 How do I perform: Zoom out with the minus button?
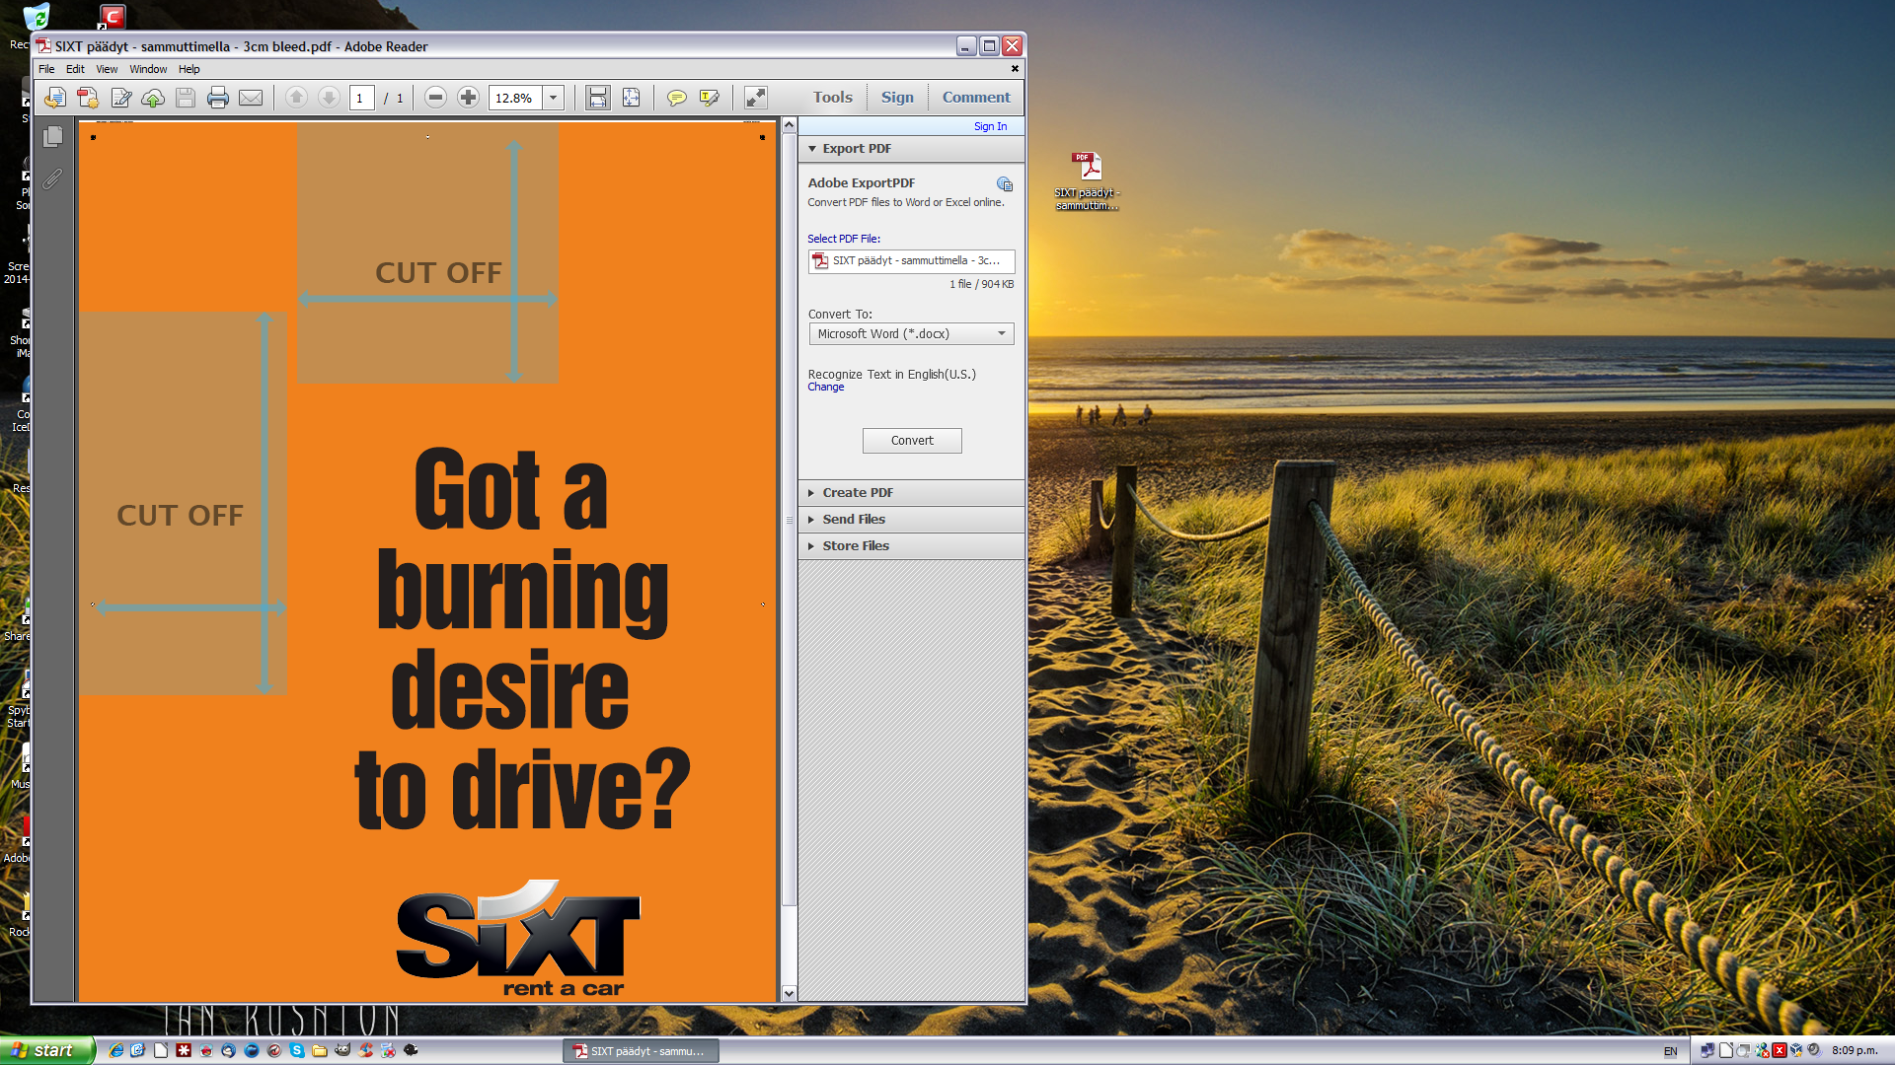click(435, 97)
